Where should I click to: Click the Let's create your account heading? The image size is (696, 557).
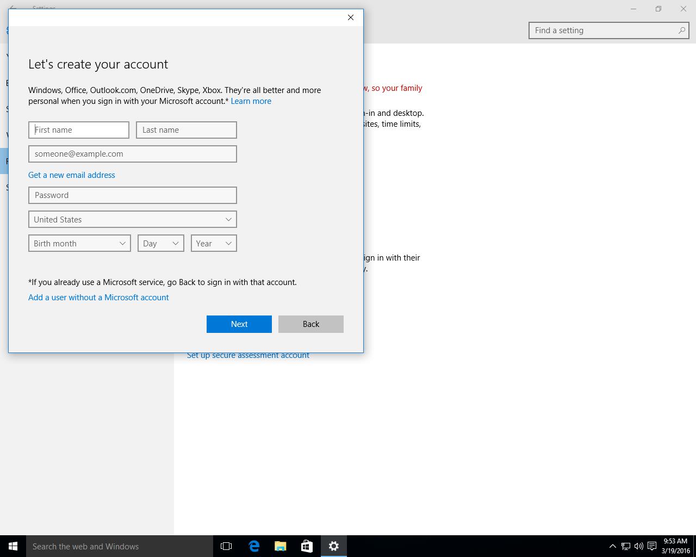(98, 64)
